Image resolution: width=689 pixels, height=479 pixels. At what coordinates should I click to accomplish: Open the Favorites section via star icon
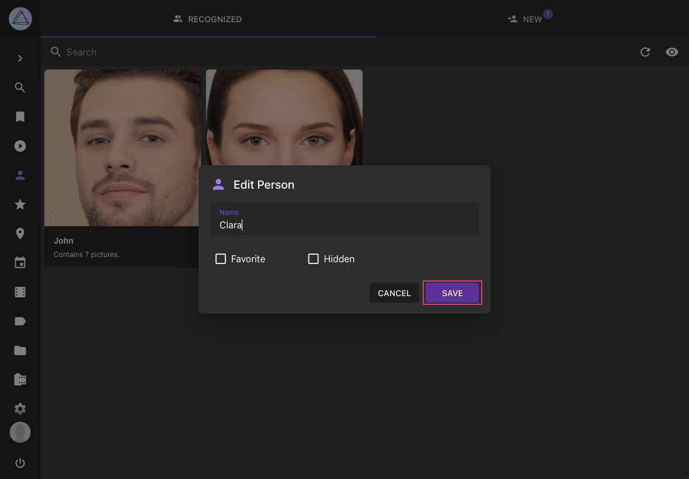tap(20, 204)
